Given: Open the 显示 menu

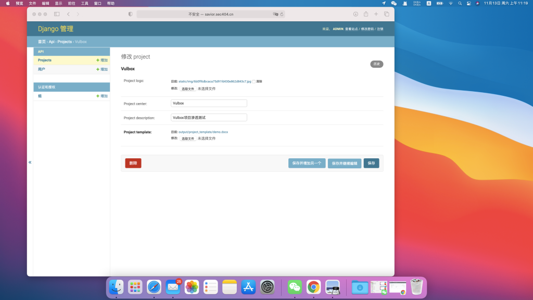Looking at the screenshot, I should (x=59, y=4).
